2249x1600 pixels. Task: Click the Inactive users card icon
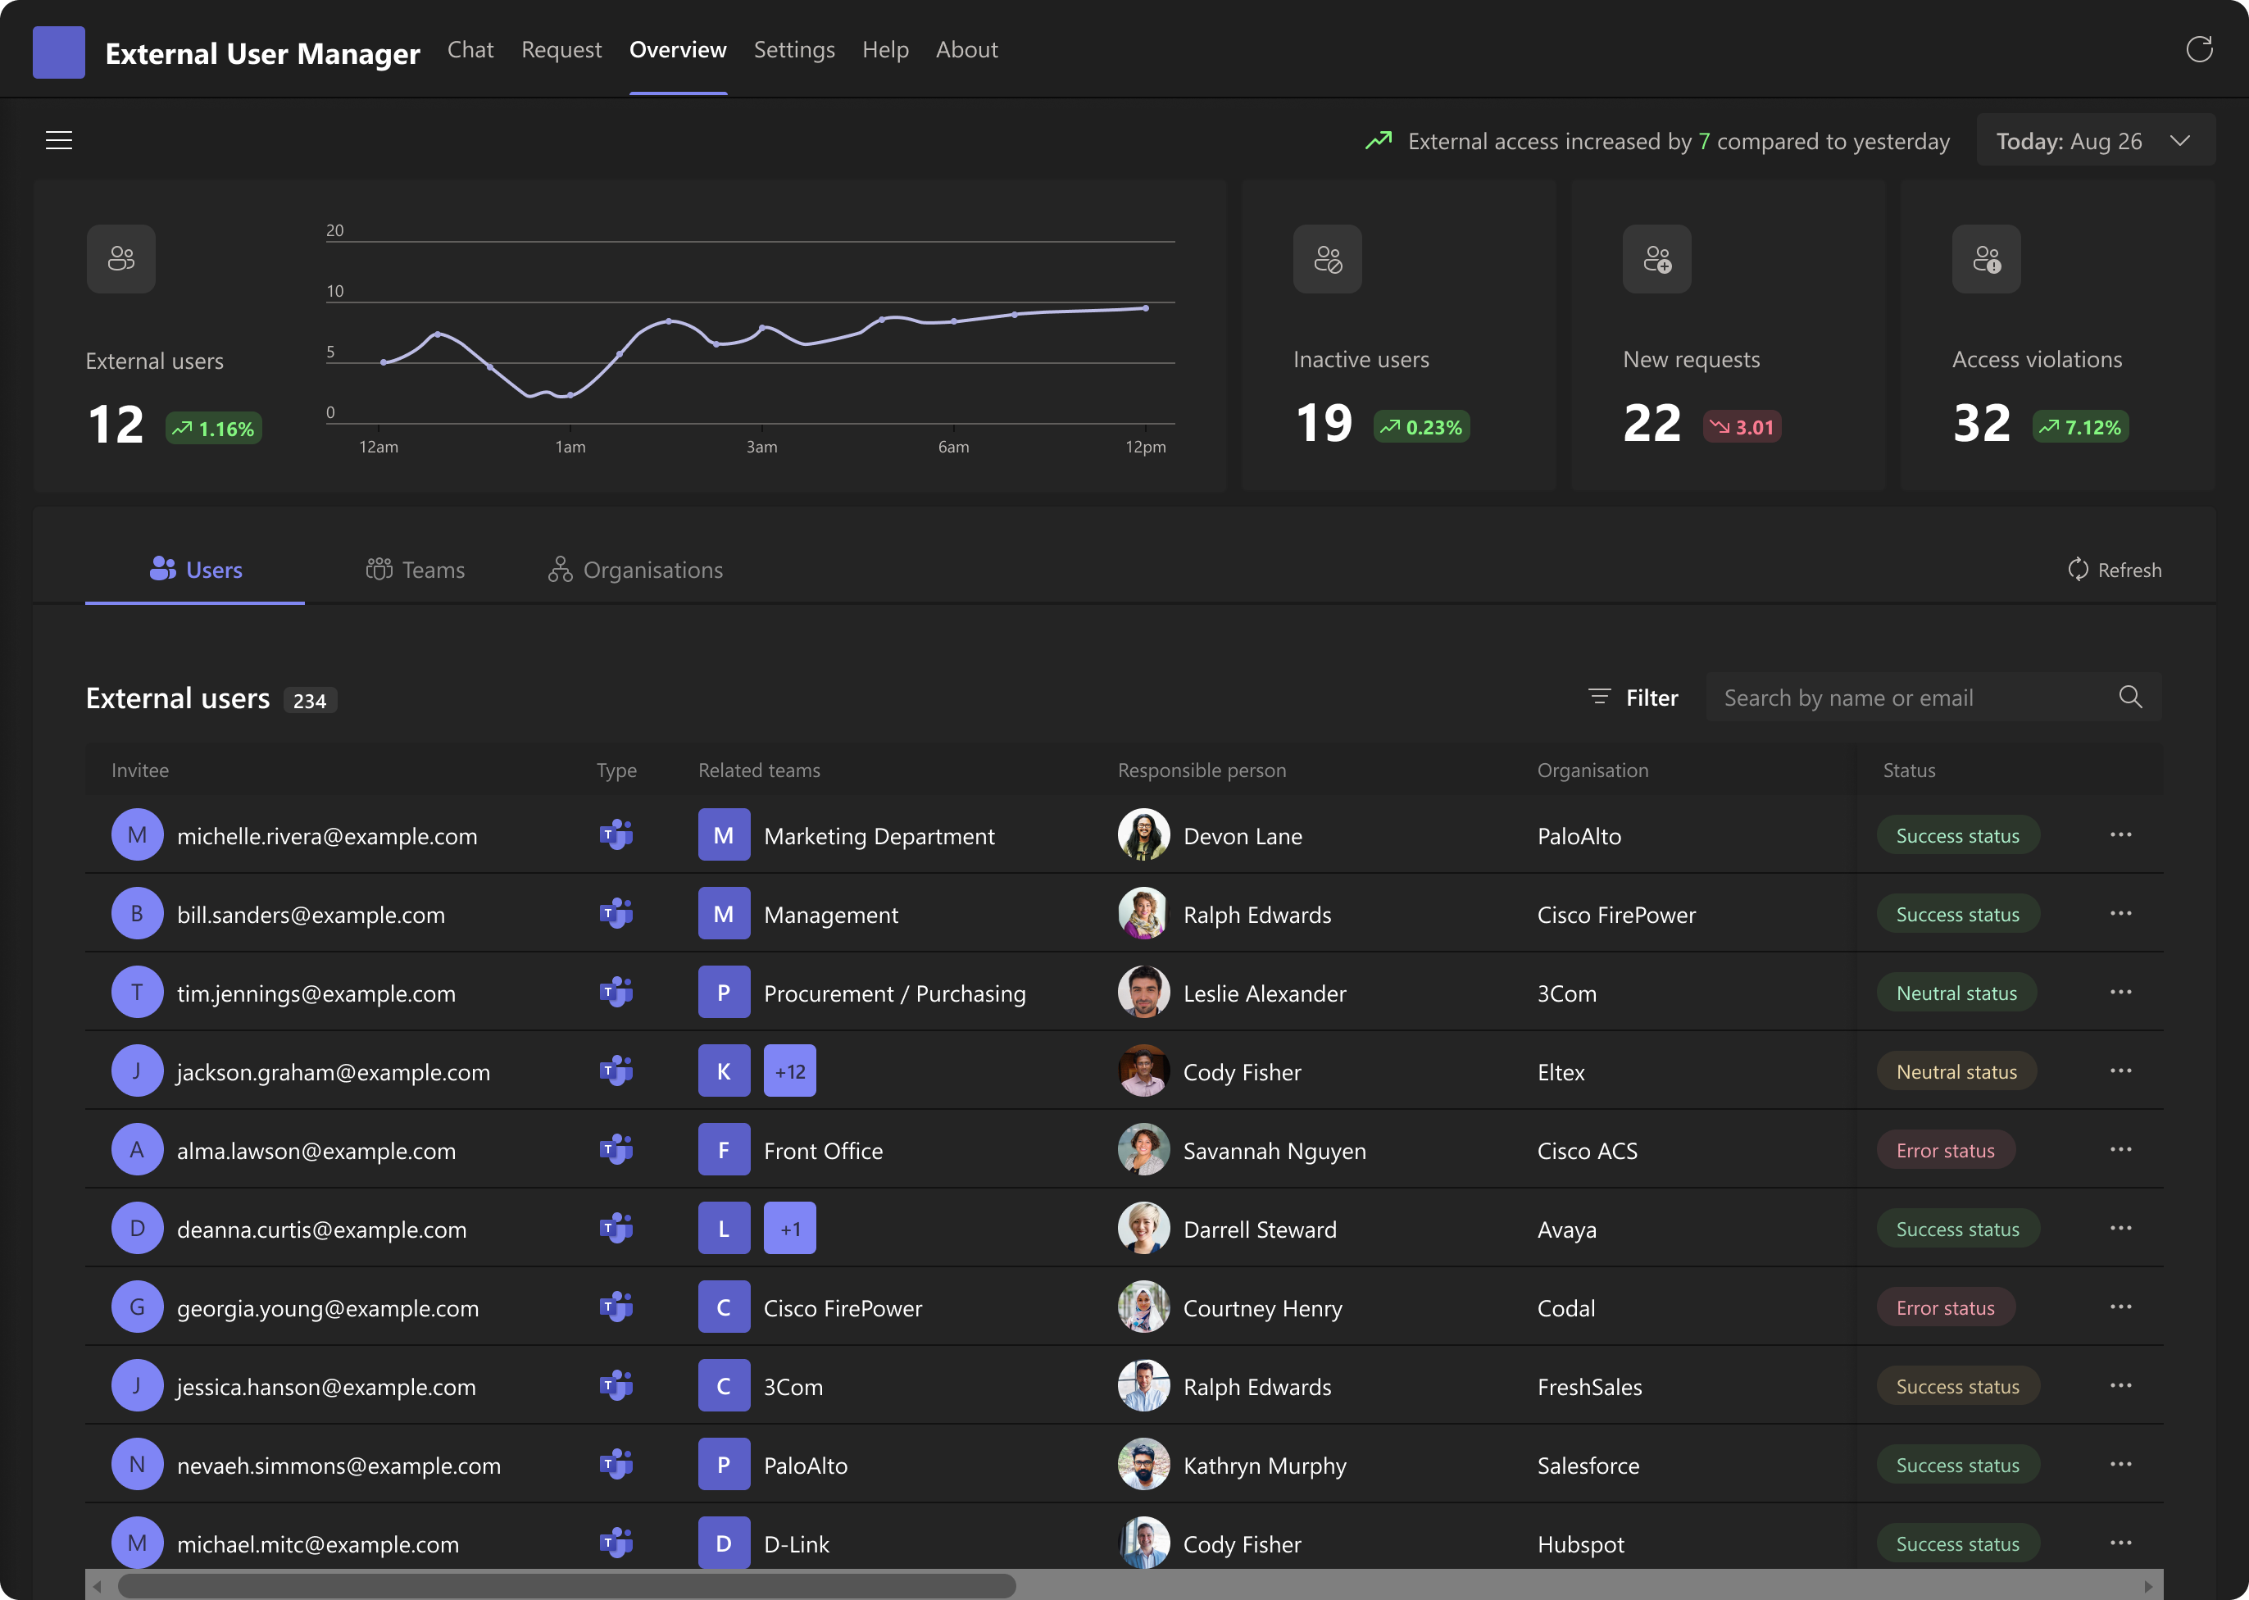coord(1327,259)
